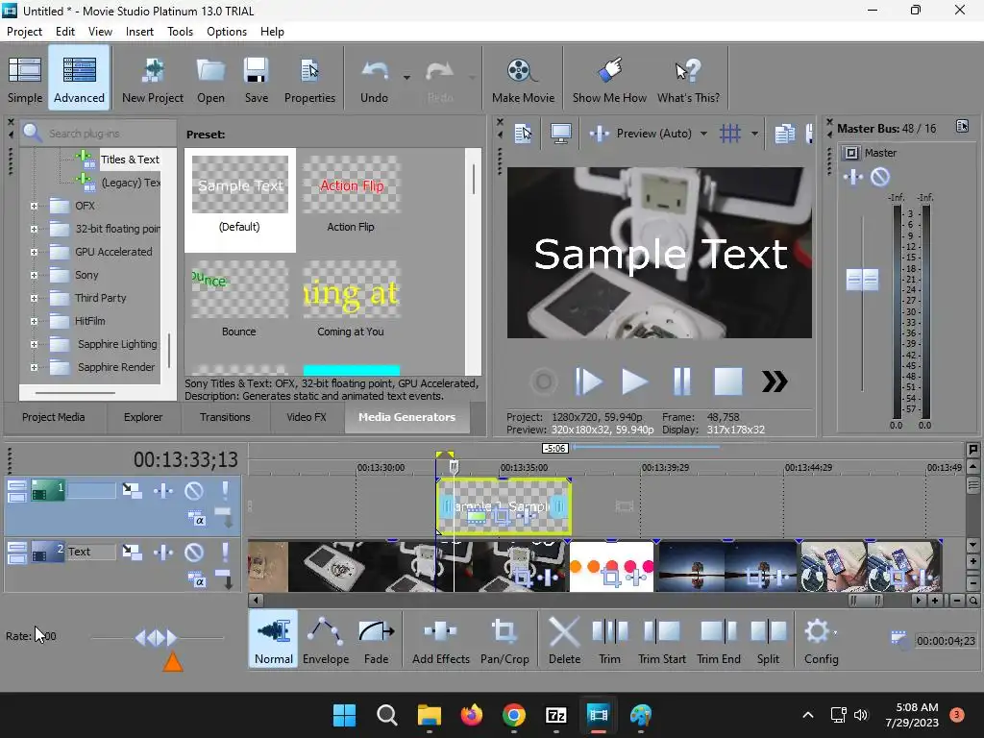This screenshot has height=738, width=984.
Task: Expand the HitFilm folder
Action: click(x=34, y=321)
